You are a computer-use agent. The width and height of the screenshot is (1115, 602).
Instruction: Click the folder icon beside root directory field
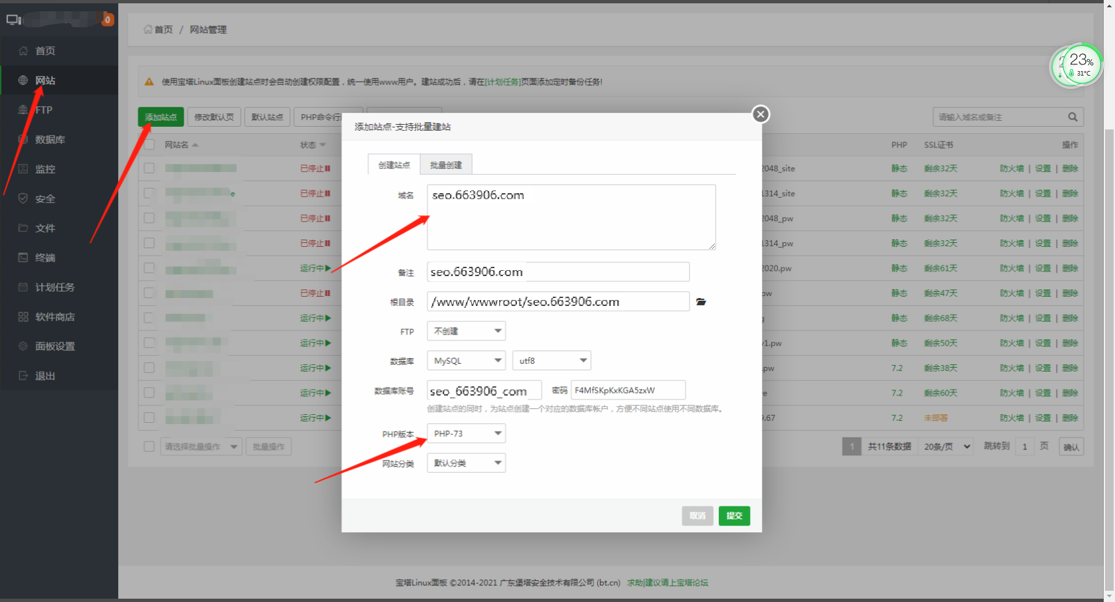pyautogui.click(x=701, y=302)
